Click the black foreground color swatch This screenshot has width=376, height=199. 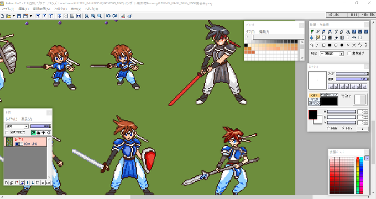click(313, 115)
